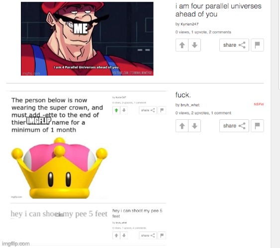Image resolution: width=280 pixels, height=248 pixels.
Task: Click the green upvote arrow in super crown post
Action: click(116, 110)
